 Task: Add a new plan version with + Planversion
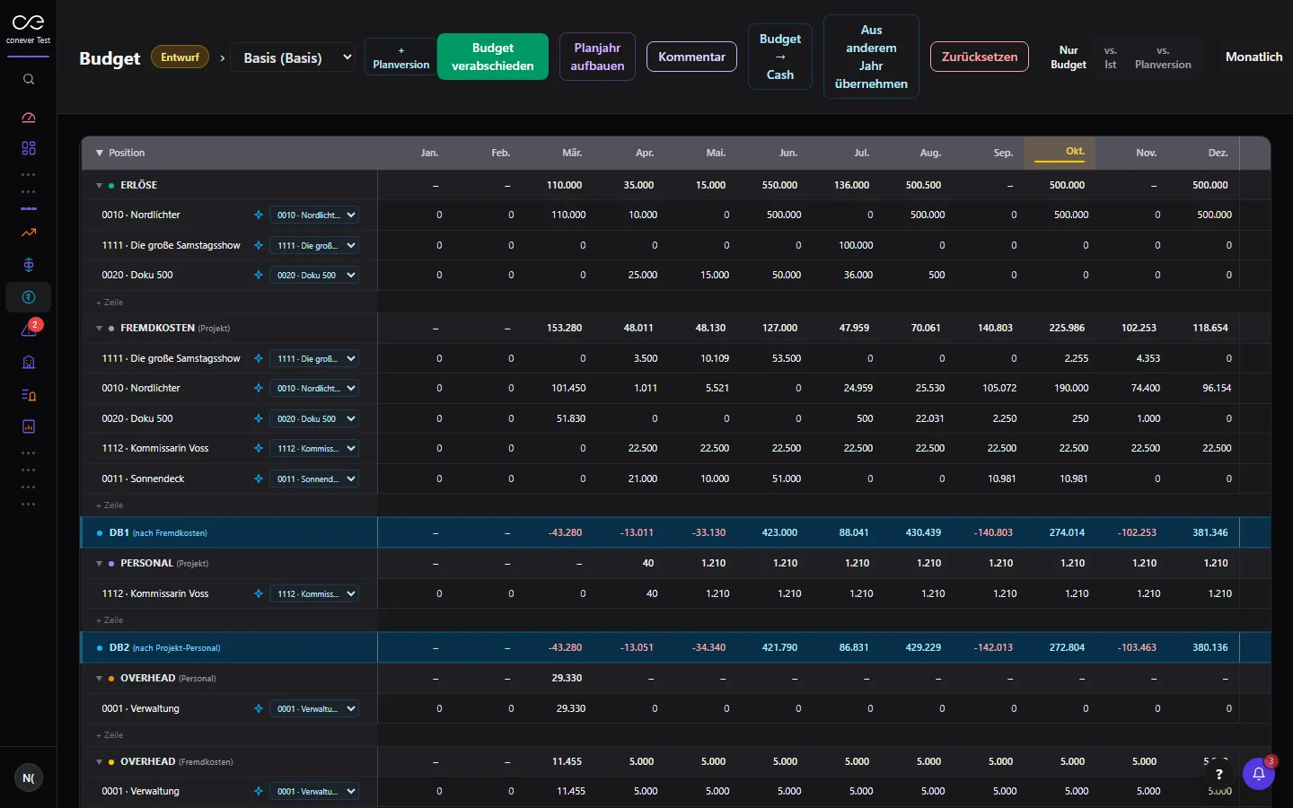pos(401,57)
